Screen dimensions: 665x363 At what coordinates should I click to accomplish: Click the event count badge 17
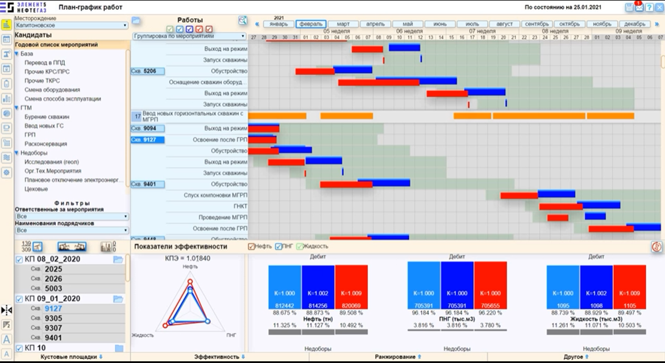coord(138,116)
